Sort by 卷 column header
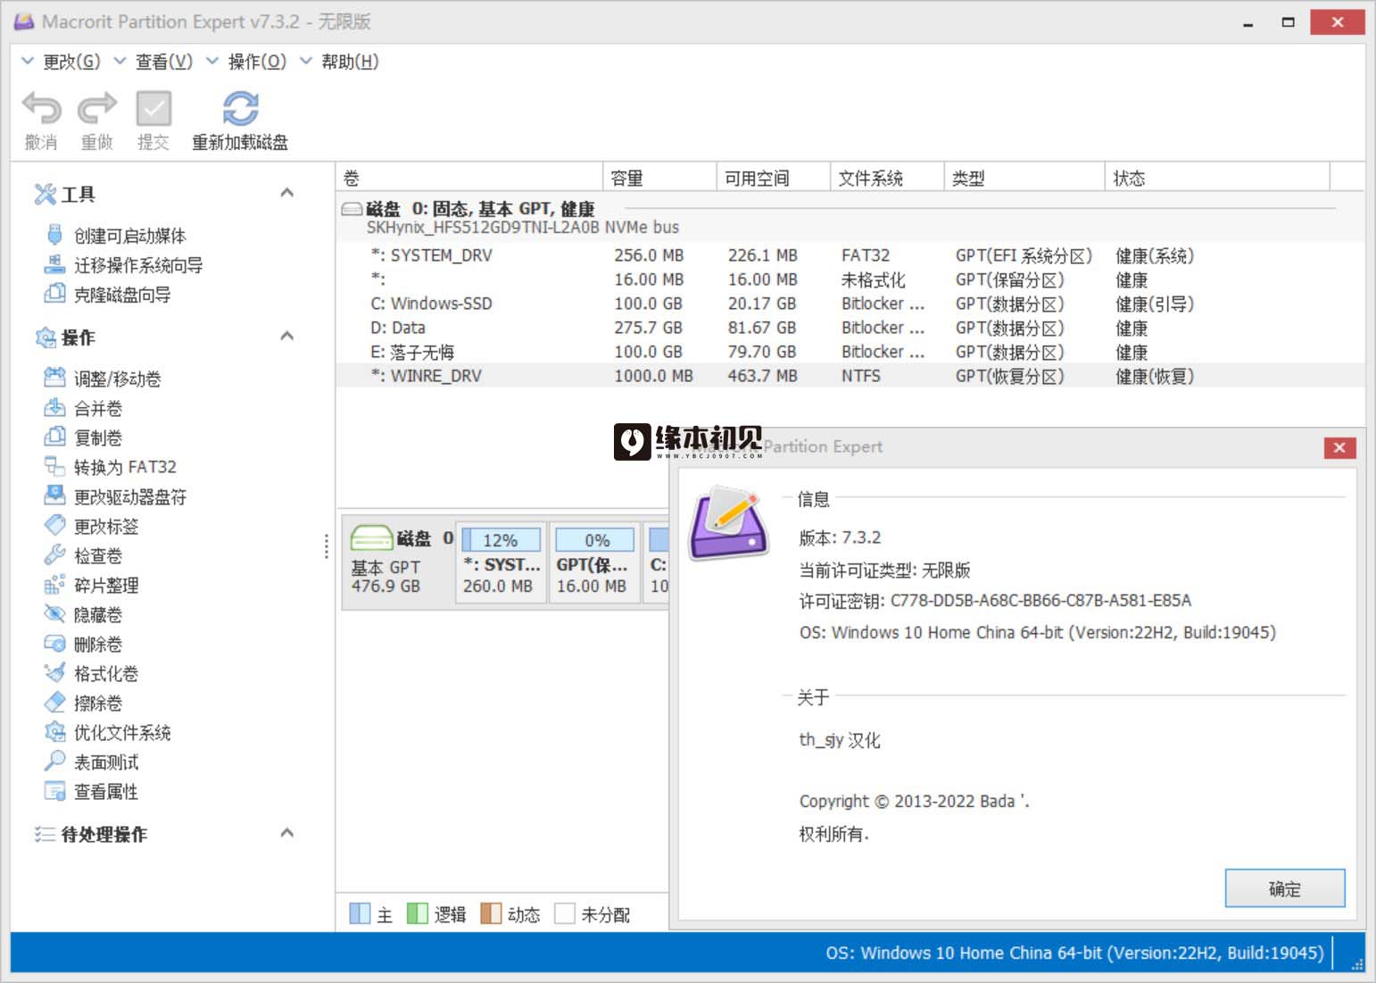 (469, 178)
